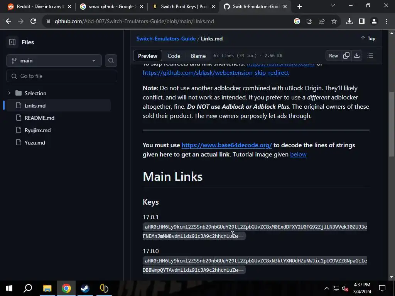Open notification center icon
This screenshot has width=395, height=296.
pos(382,288)
